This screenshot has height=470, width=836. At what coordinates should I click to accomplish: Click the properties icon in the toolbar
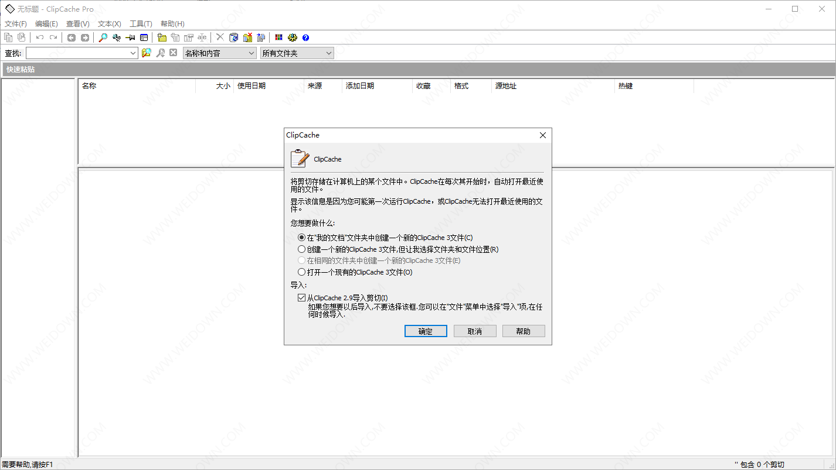[x=189, y=37]
